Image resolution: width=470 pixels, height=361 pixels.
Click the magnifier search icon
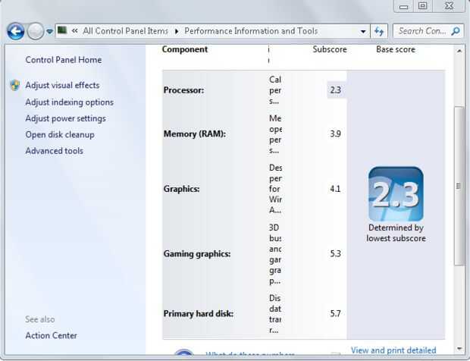pyautogui.click(x=456, y=31)
